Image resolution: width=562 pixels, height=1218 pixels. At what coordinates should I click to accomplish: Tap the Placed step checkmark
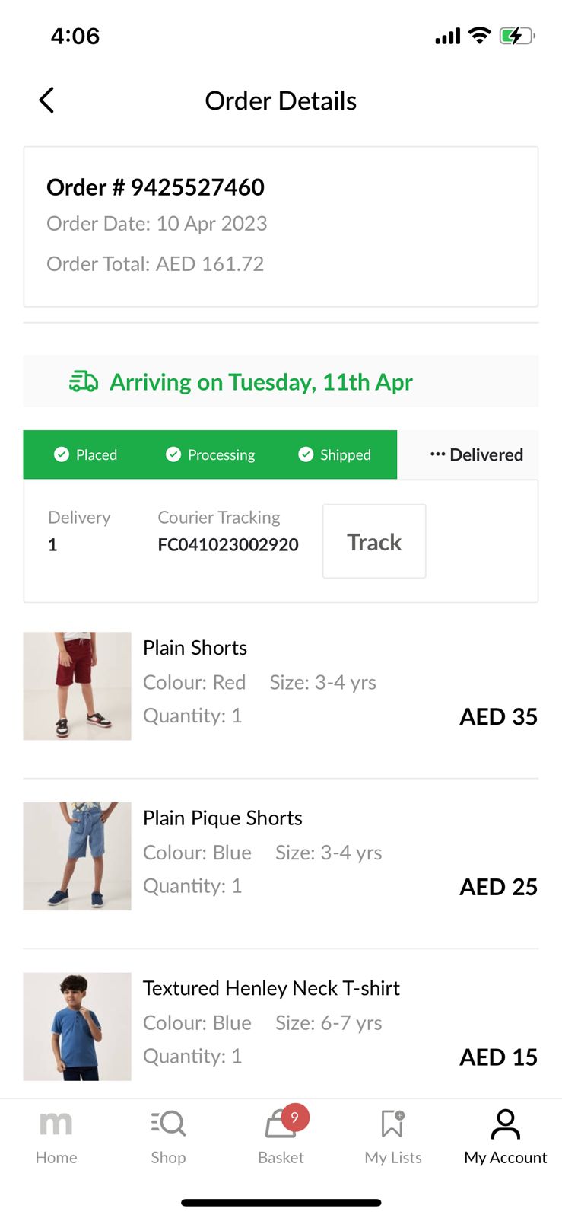(x=62, y=454)
